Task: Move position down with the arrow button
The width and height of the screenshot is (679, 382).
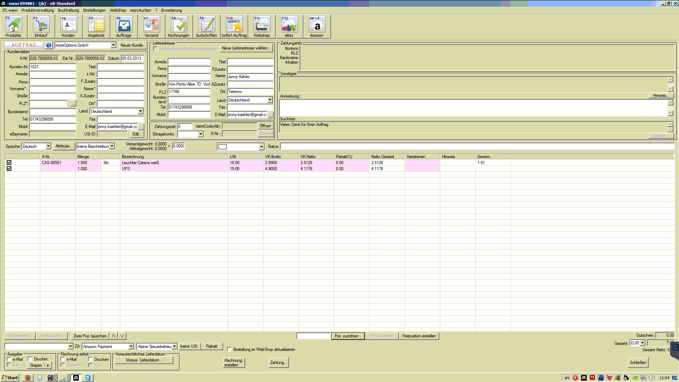Action: pos(122,336)
